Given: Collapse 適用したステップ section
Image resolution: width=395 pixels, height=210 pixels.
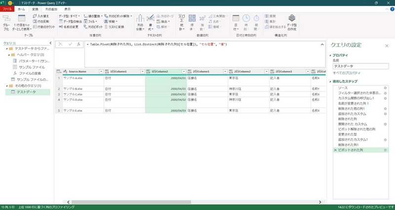Looking at the screenshot, I should tap(330, 82).
